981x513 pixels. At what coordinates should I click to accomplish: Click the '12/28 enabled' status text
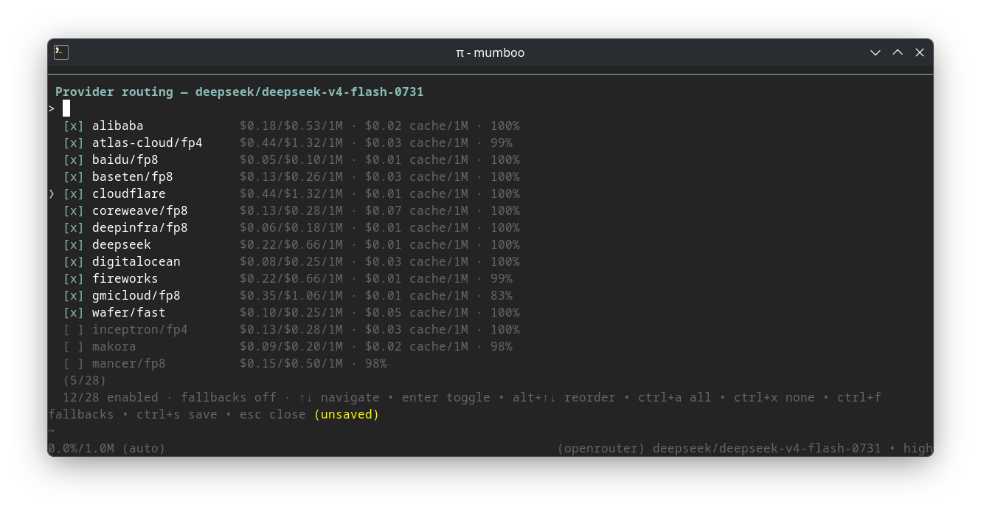(x=111, y=397)
